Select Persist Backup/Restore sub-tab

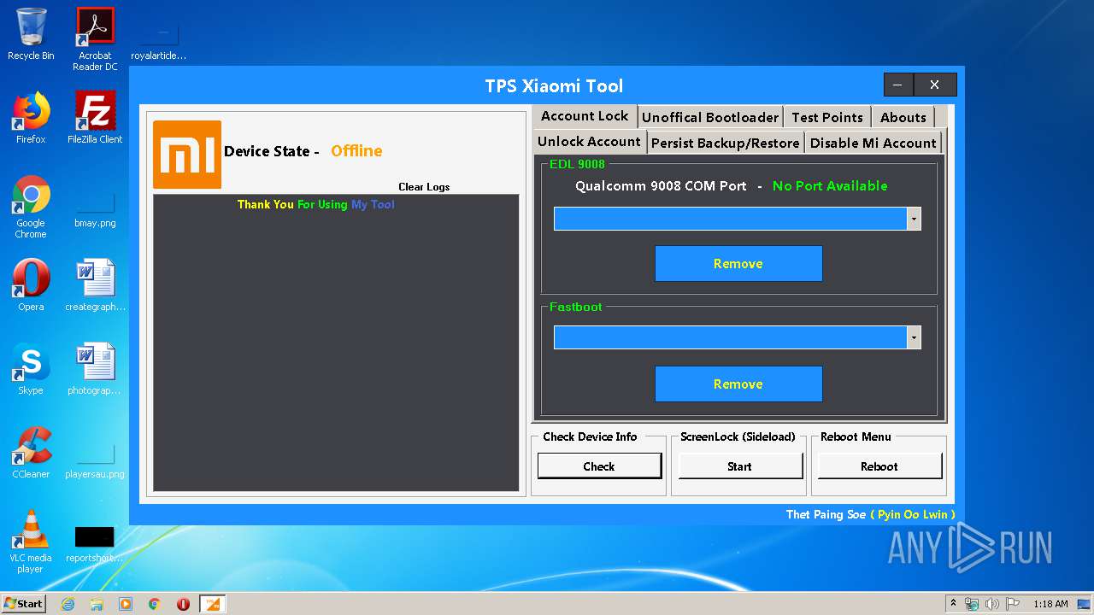726,143
